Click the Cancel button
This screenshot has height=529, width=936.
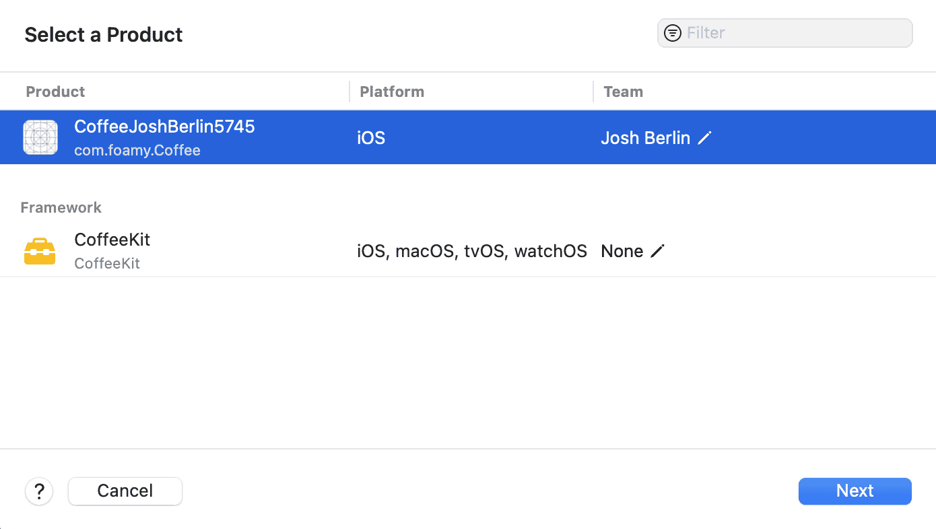(x=125, y=491)
